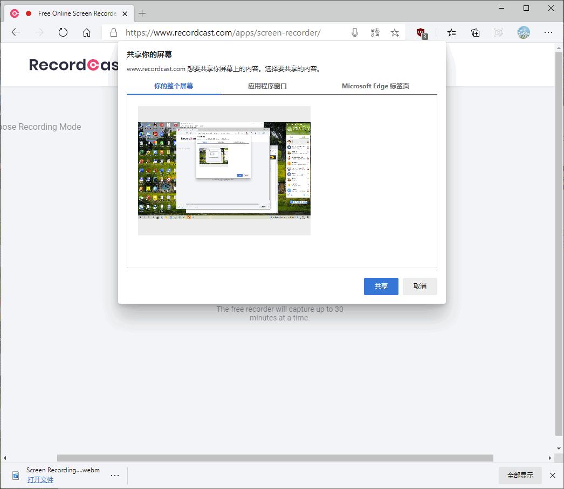This screenshot has height=489, width=564.
Task: Click the scroll right arrow
Action: pos(549,458)
